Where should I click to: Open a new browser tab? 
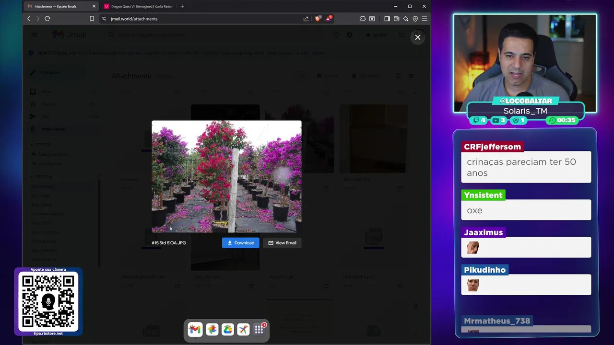coord(182,6)
